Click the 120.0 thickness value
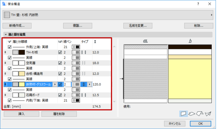This screenshot has width=217, height=129. (97, 84)
